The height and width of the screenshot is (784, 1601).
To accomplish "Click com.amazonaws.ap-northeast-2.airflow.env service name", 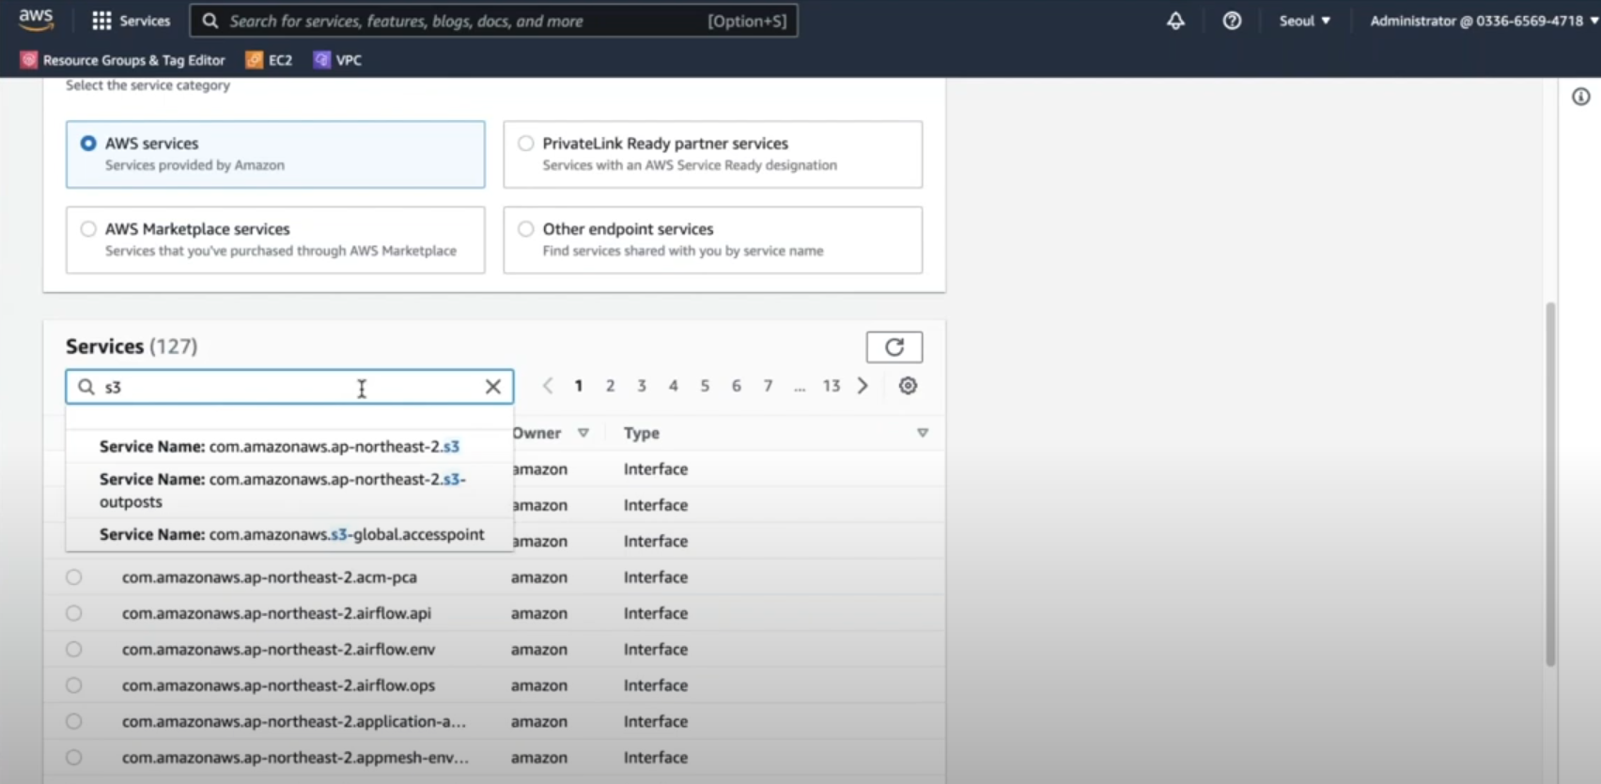I will pos(278,650).
